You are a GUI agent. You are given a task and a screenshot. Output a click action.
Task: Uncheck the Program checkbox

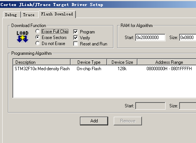(75, 32)
